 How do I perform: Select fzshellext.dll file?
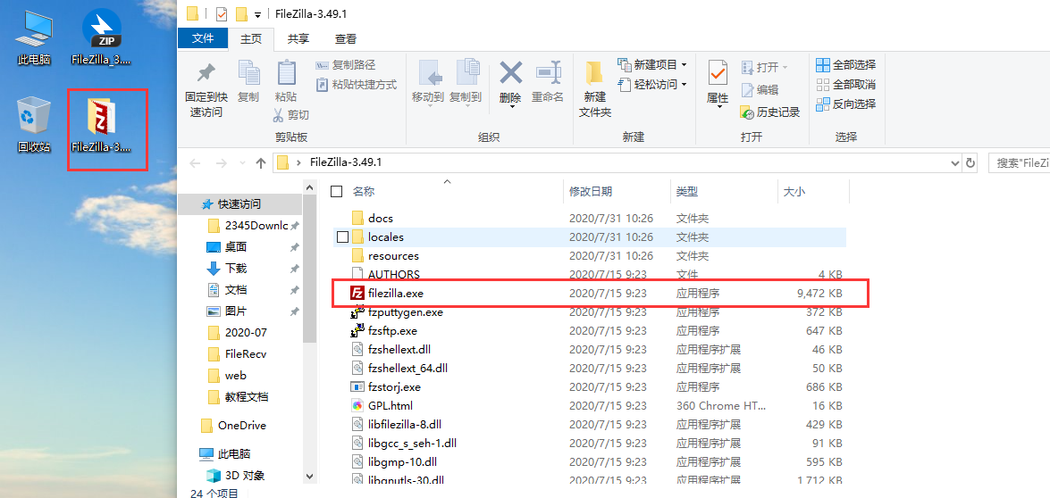point(590,349)
